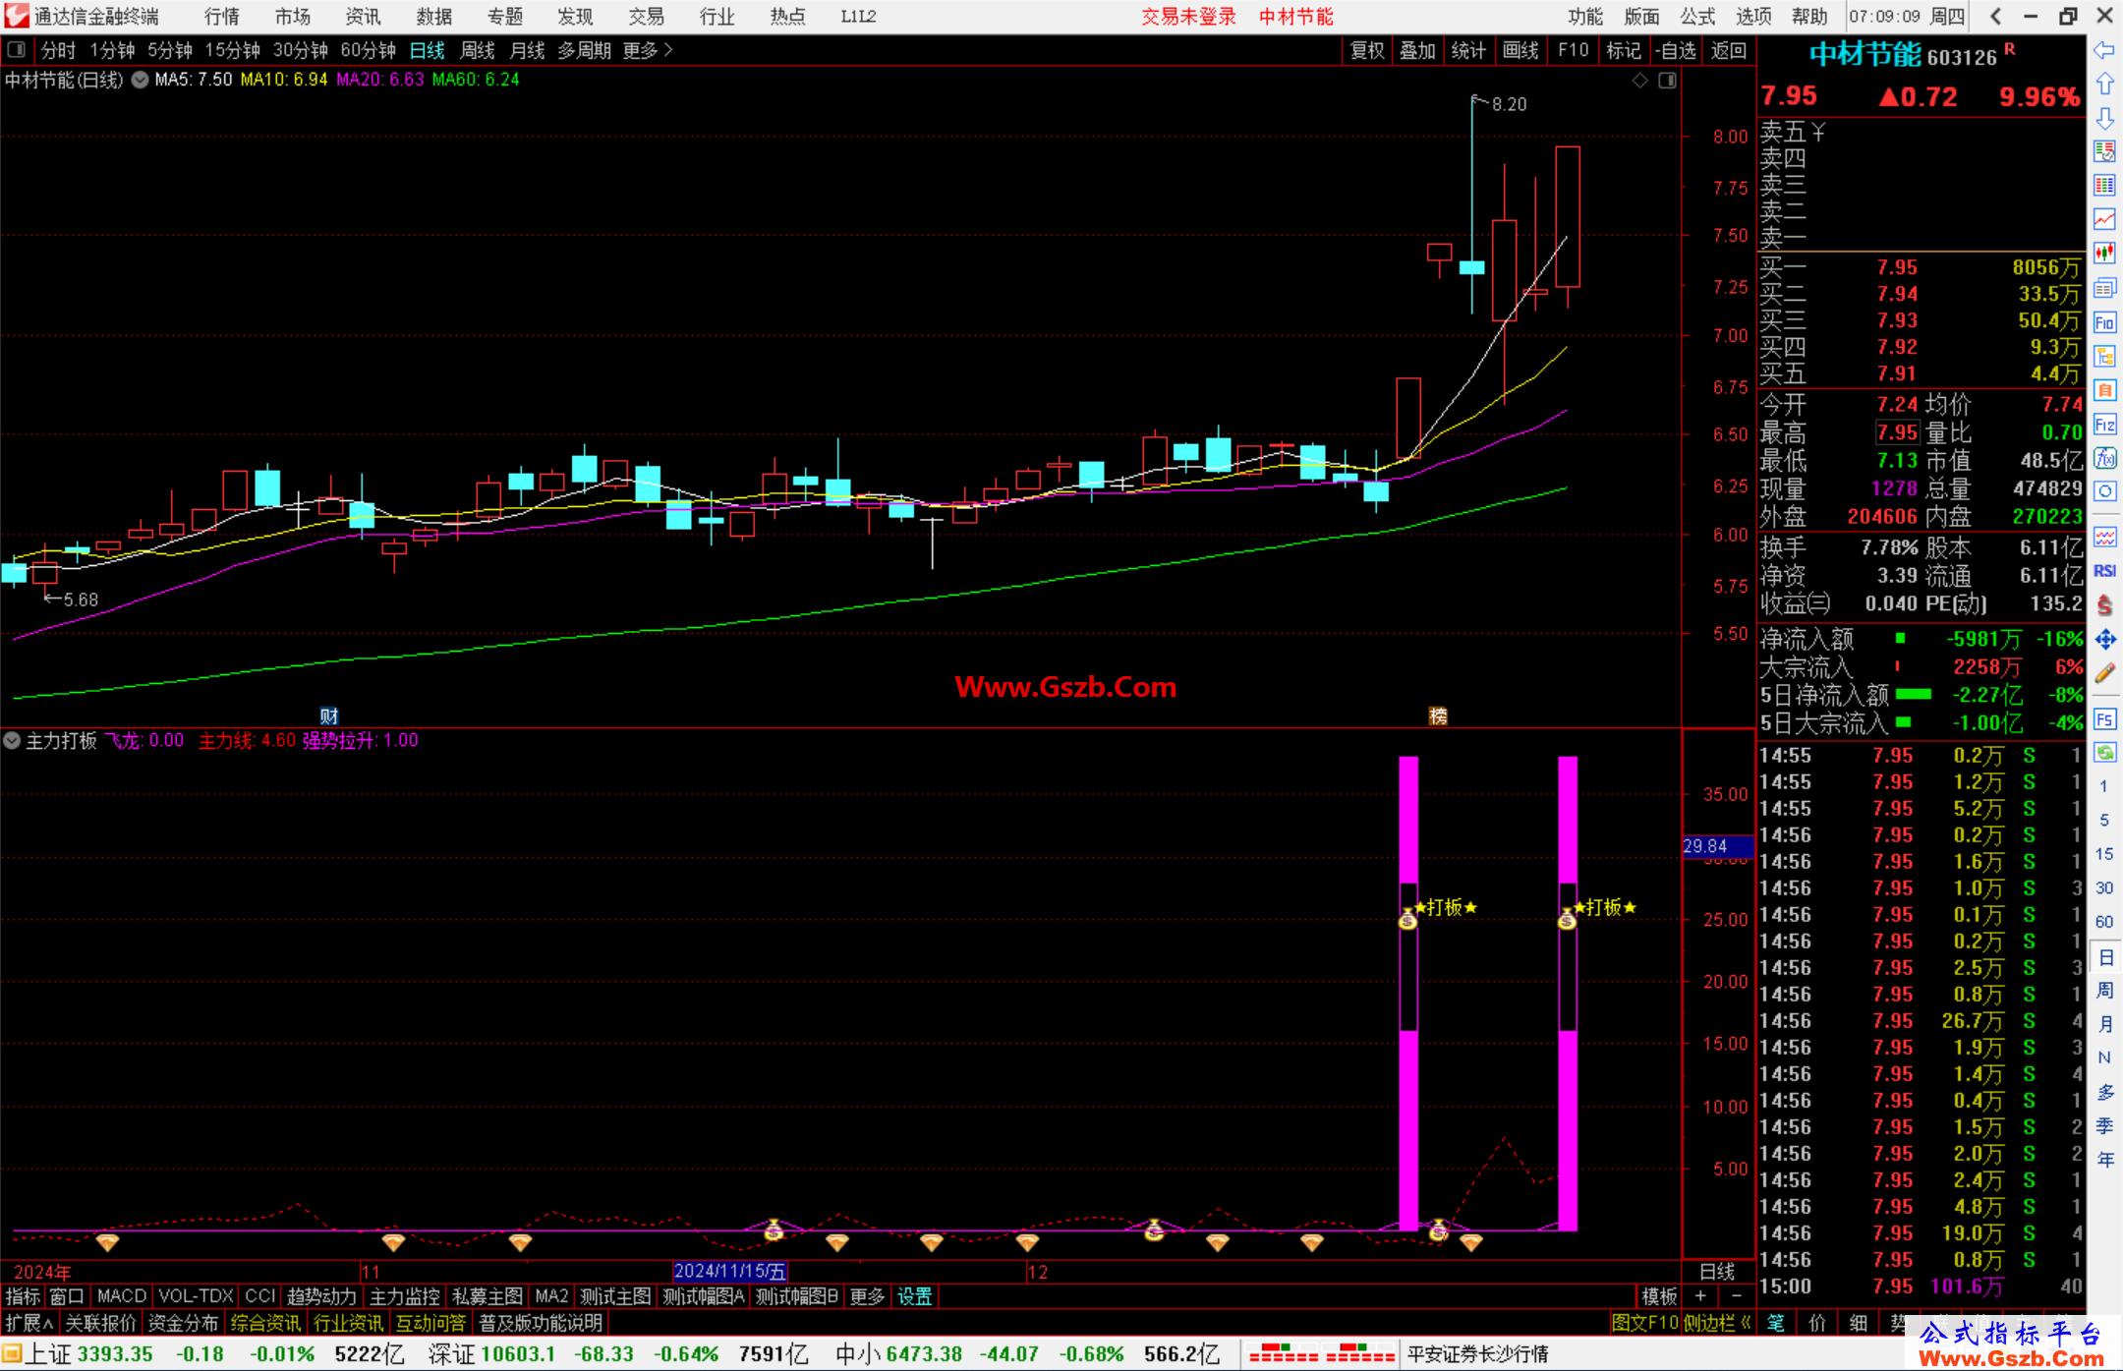Click the checklist icon with checkmark

(2104, 151)
